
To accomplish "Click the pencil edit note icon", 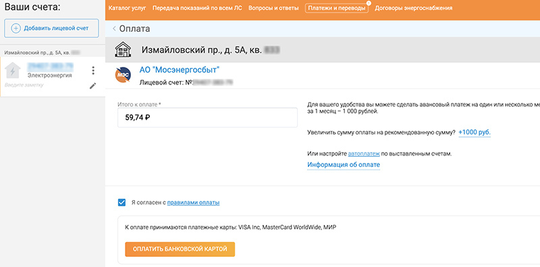I will coord(93,86).
